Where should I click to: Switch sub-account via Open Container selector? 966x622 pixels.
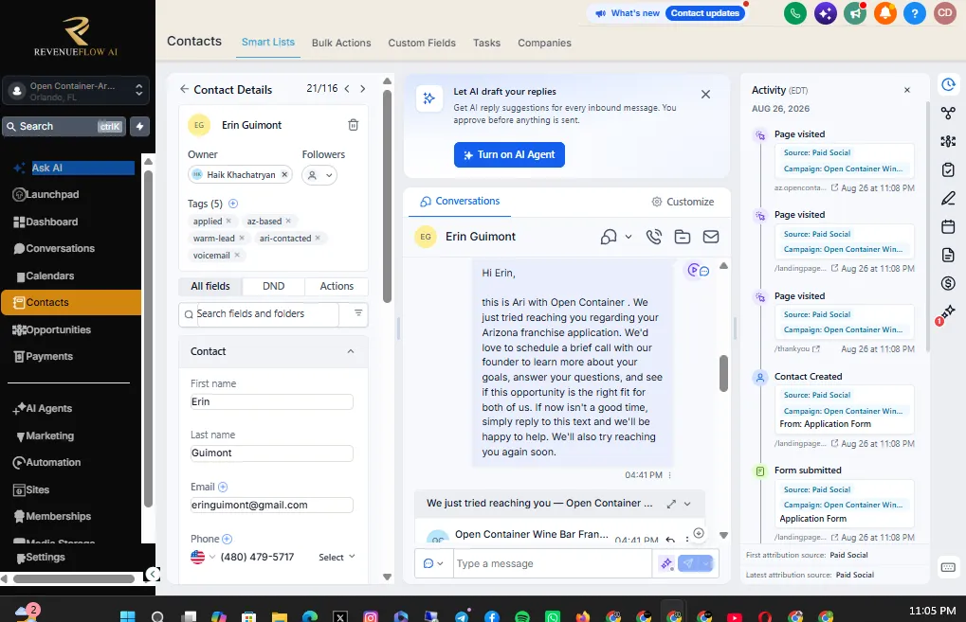(76, 91)
